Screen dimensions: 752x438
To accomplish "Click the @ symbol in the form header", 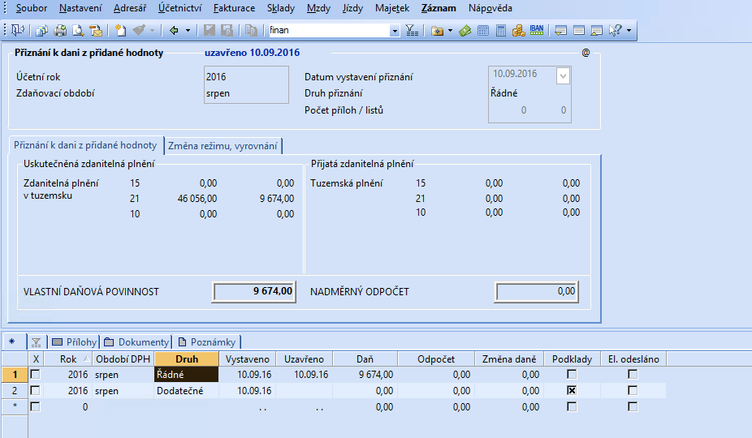I will (586, 53).
